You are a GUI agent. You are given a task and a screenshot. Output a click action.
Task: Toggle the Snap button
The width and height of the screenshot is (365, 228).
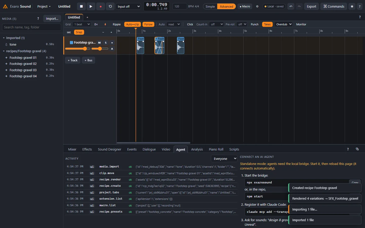79,32
